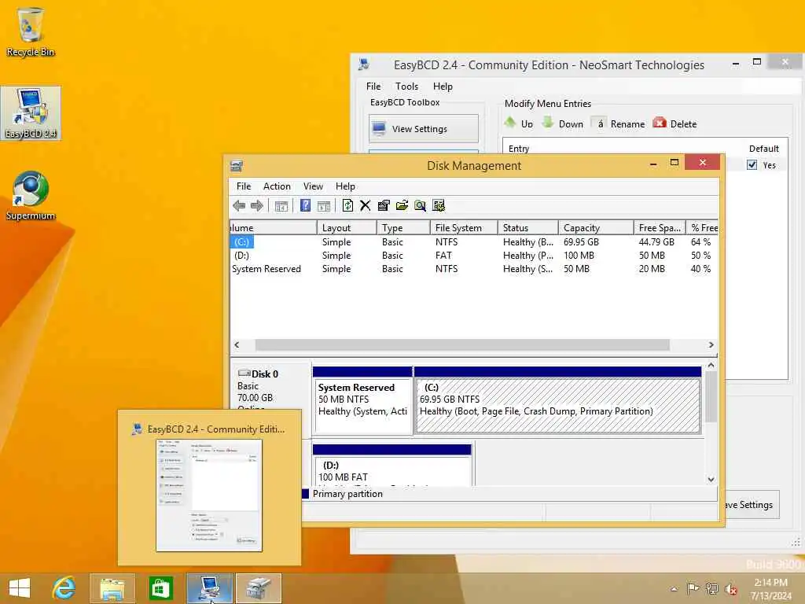Select System Reserved volume row
Image resolution: width=805 pixels, height=604 pixels.
[x=473, y=269]
